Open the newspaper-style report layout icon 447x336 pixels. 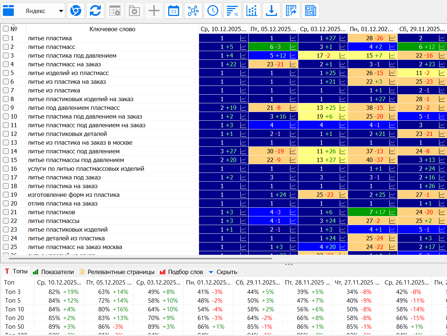click(x=311, y=11)
